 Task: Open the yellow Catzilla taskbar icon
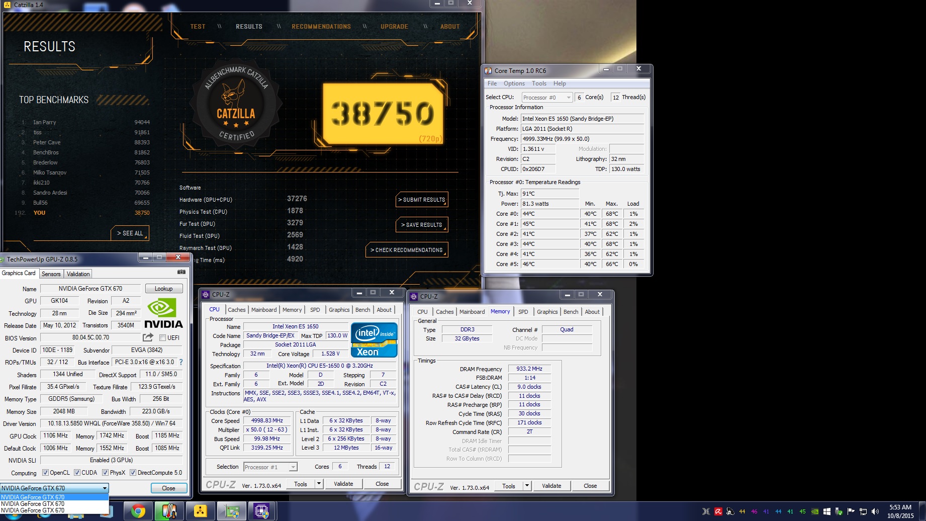201,511
